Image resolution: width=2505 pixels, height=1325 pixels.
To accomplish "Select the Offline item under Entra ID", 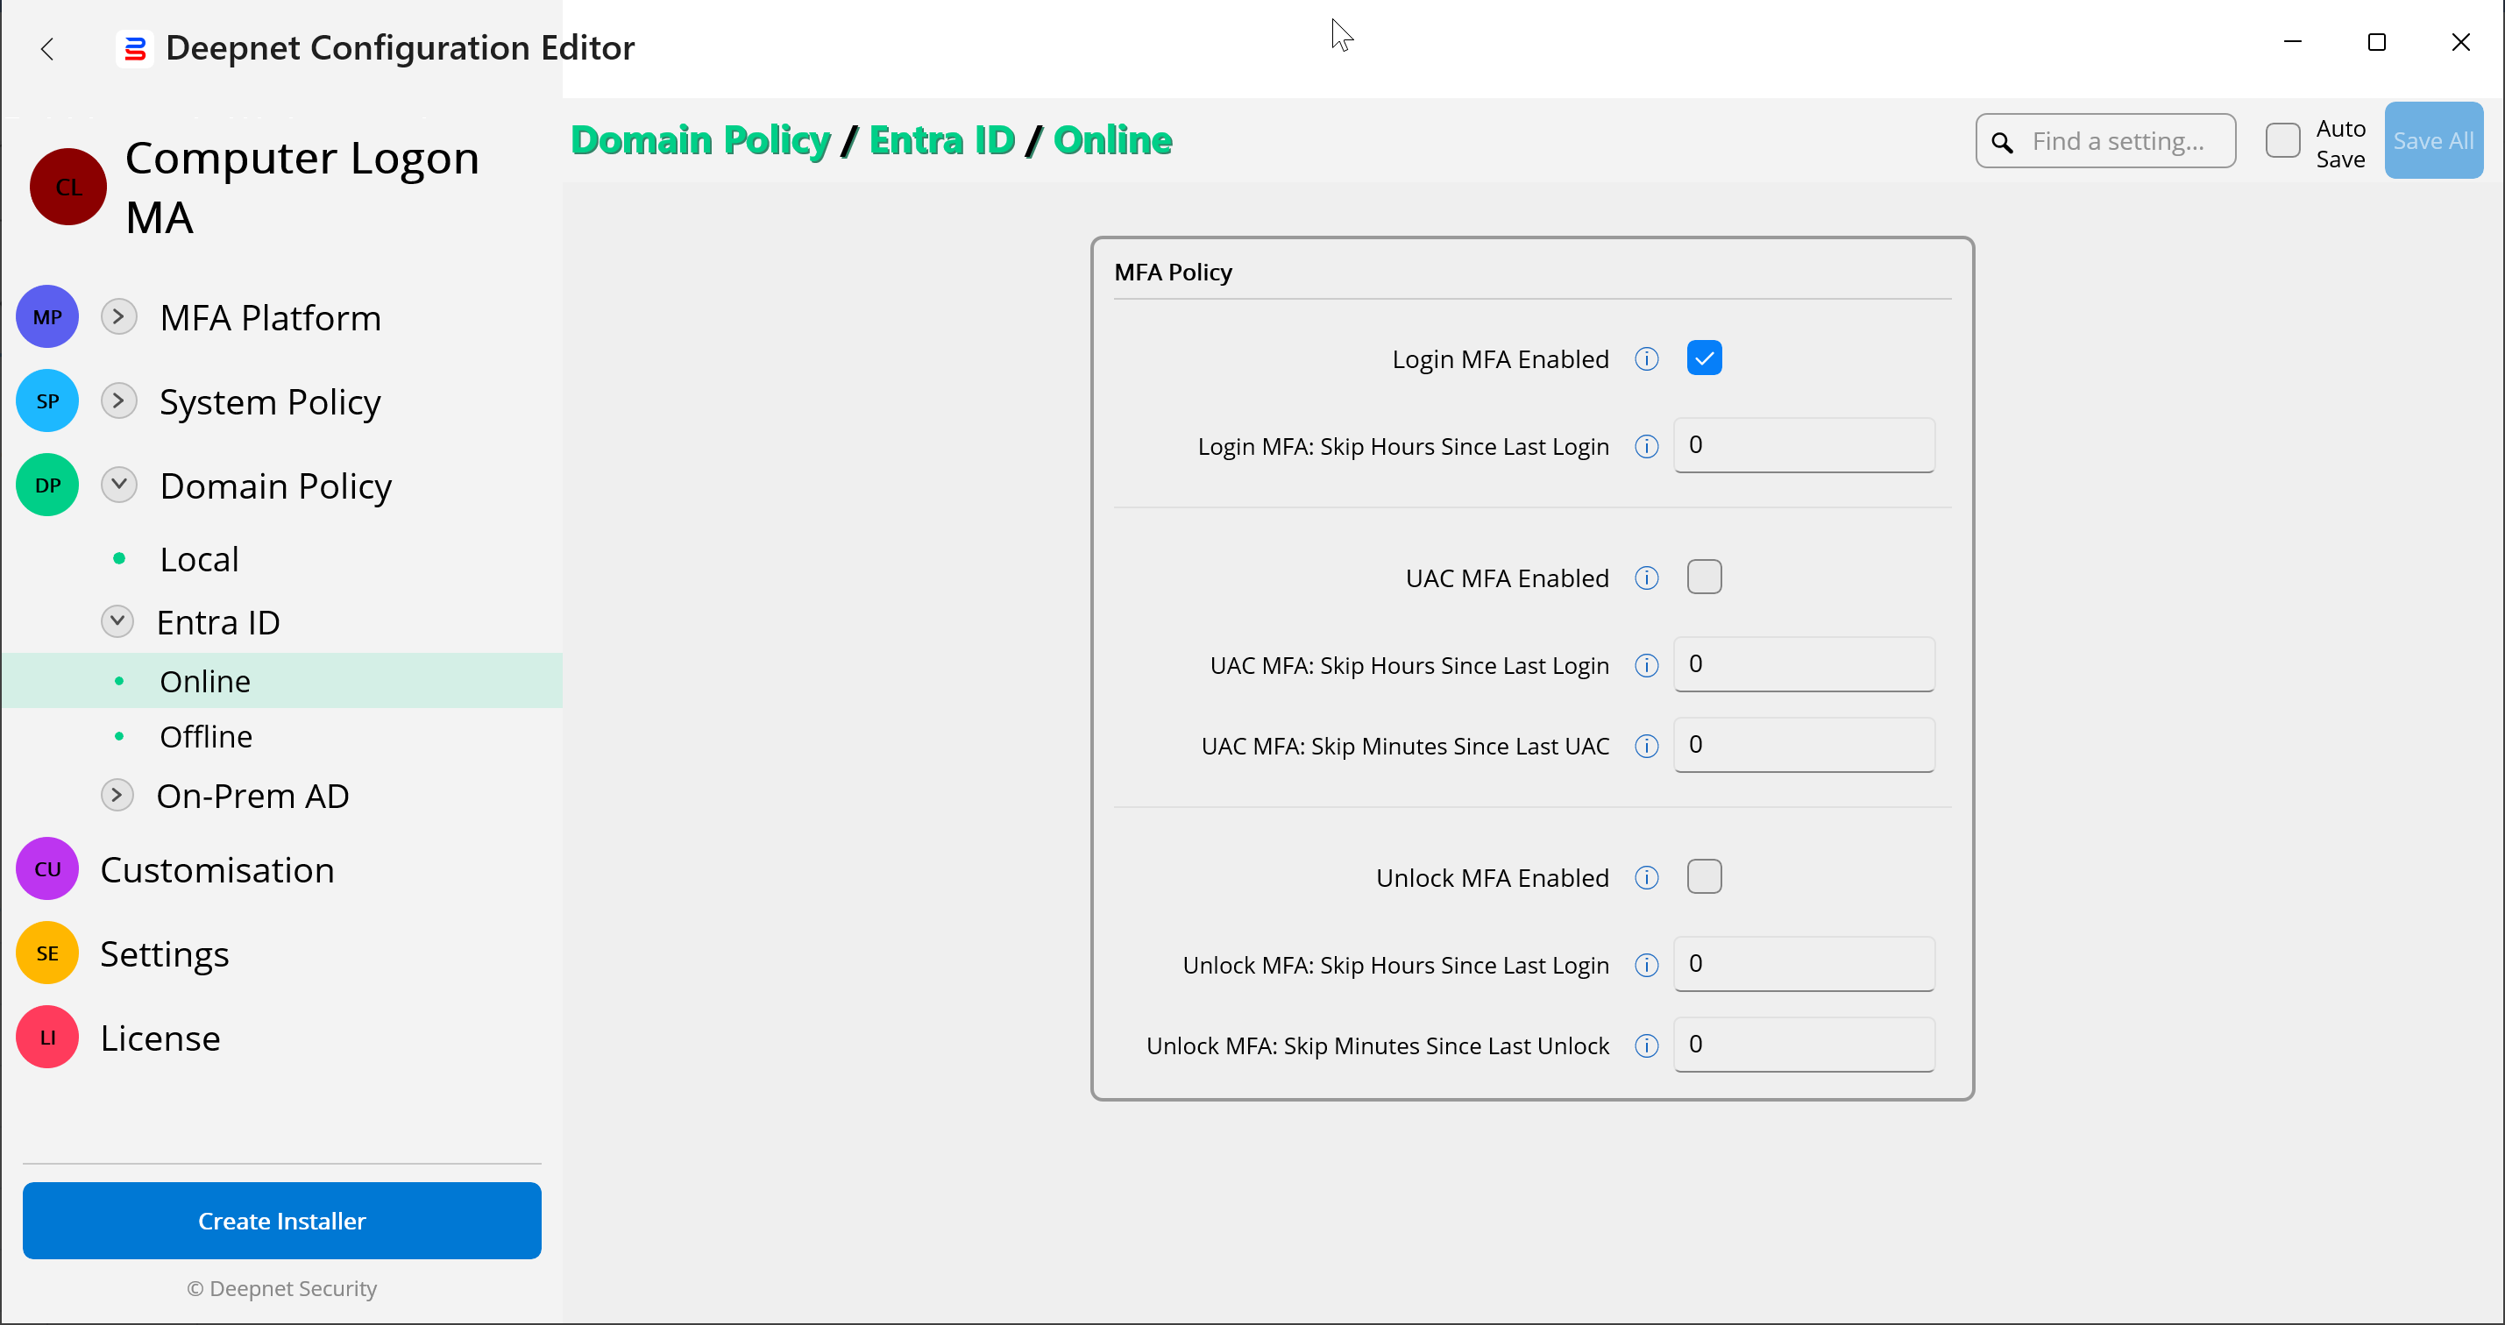I will (206, 737).
